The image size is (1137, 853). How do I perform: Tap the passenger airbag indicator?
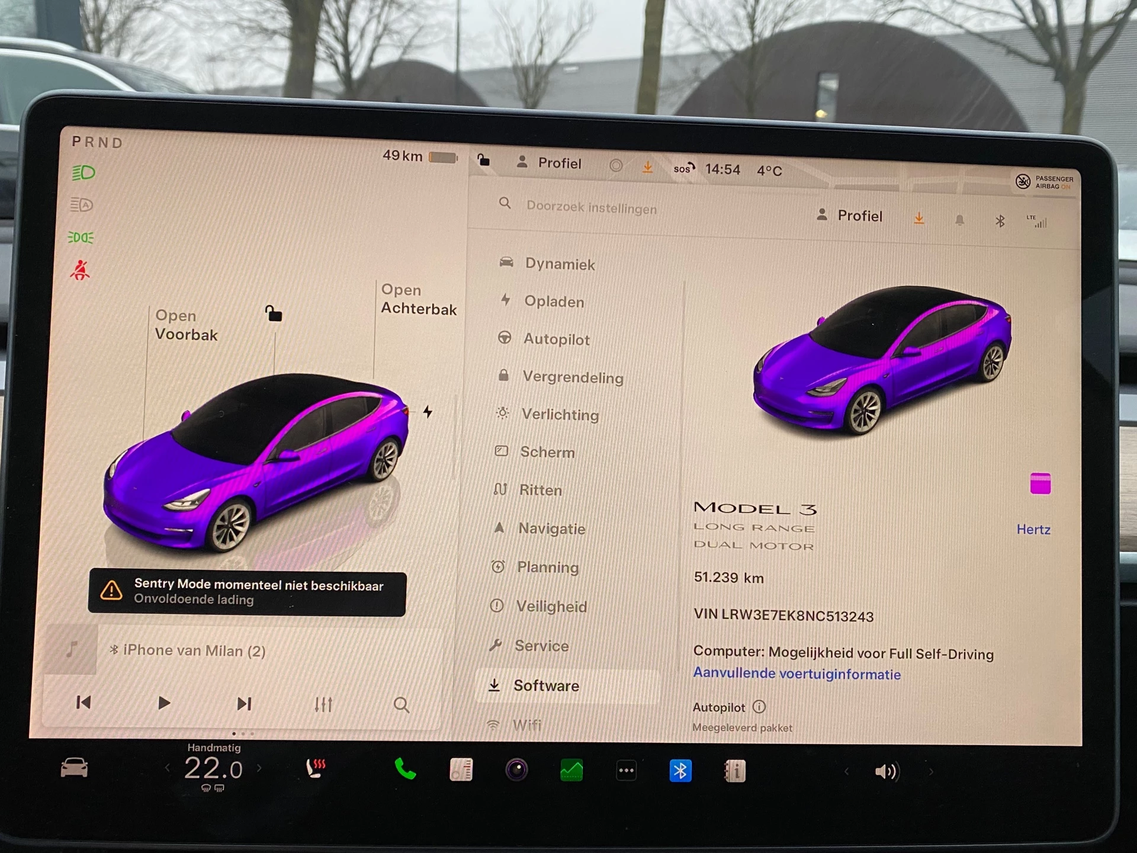click(1045, 182)
